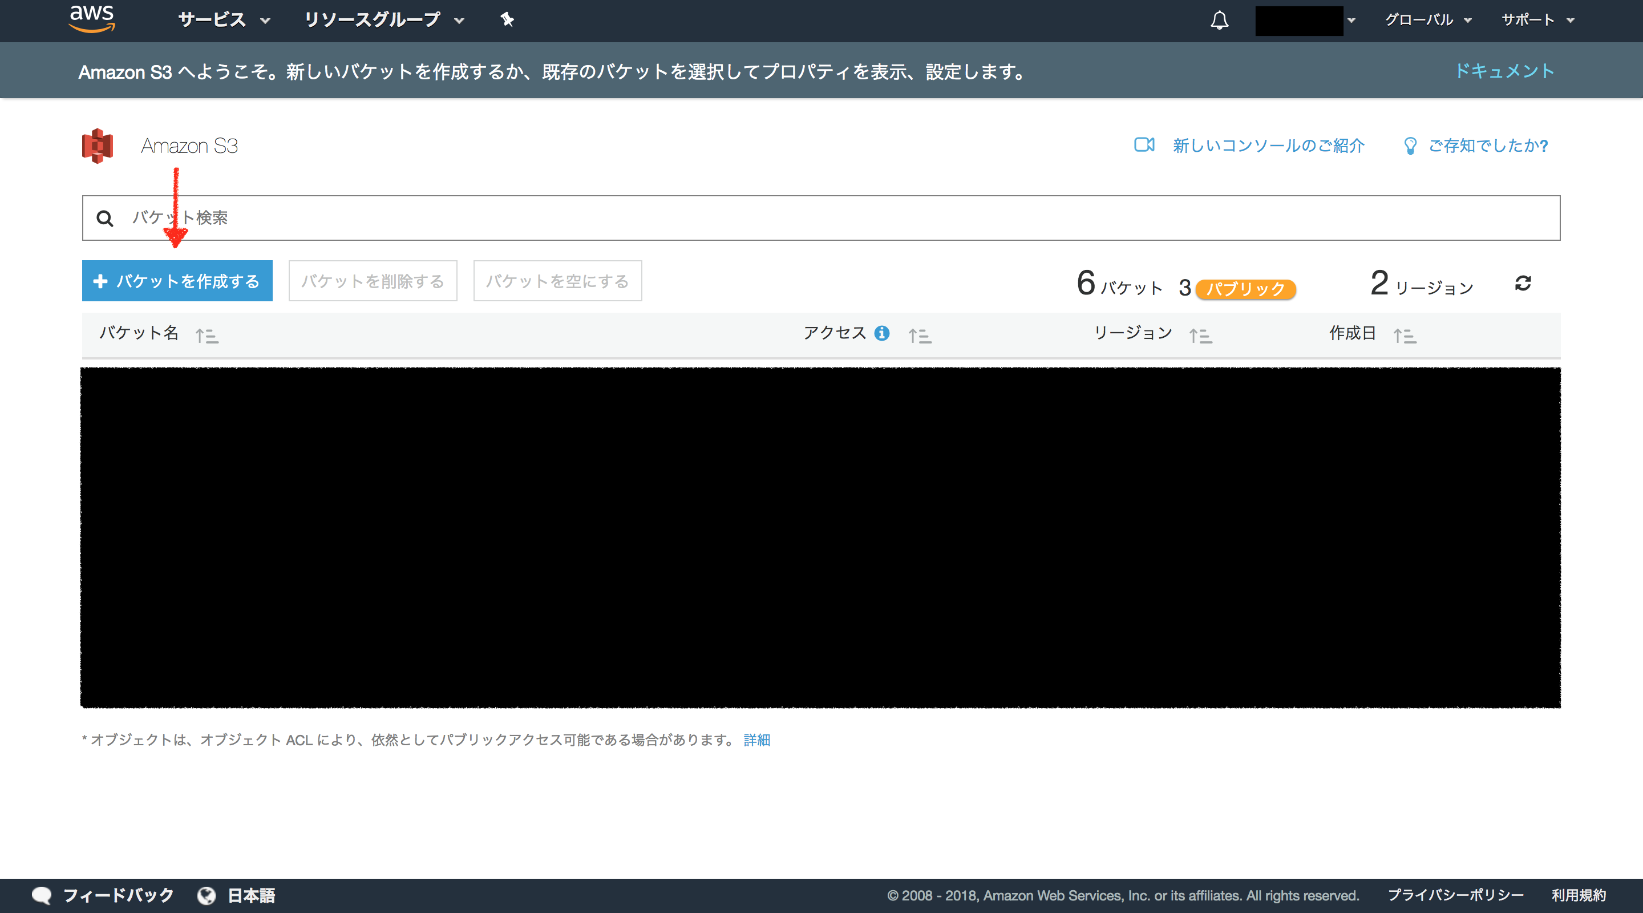Click the refresh buckets icon

(1524, 282)
